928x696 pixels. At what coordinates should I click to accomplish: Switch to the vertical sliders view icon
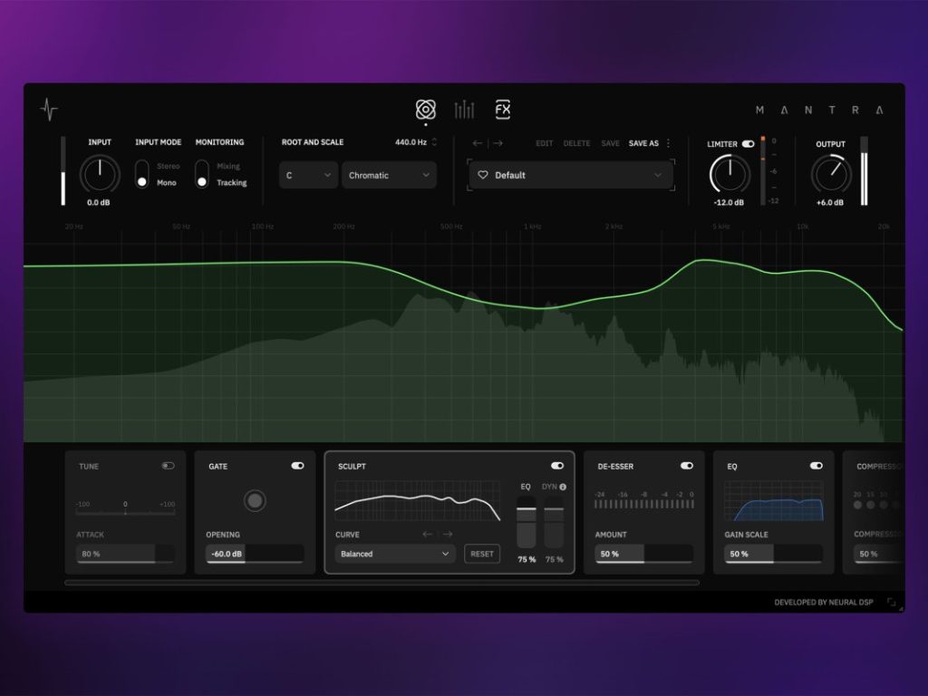(463, 109)
